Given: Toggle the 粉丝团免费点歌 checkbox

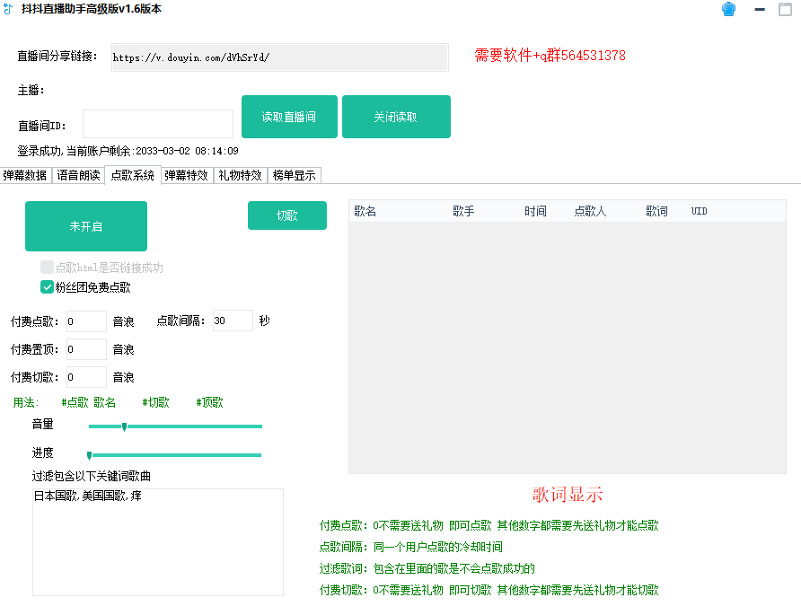Looking at the screenshot, I should point(47,286).
